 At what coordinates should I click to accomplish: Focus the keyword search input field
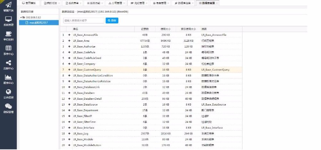click(84, 20)
